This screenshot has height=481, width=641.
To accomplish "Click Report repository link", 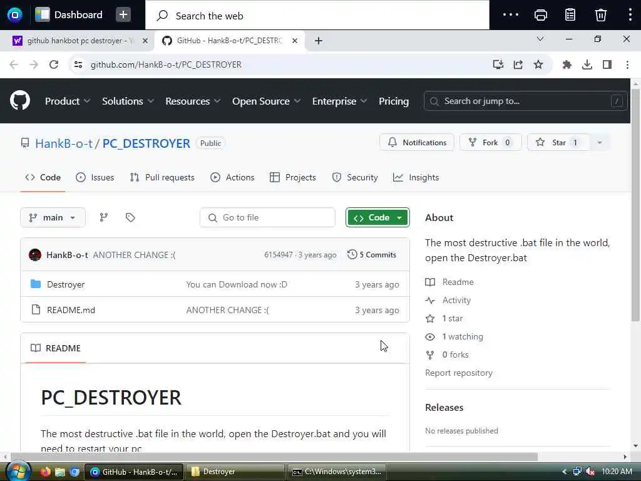I will [459, 373].
